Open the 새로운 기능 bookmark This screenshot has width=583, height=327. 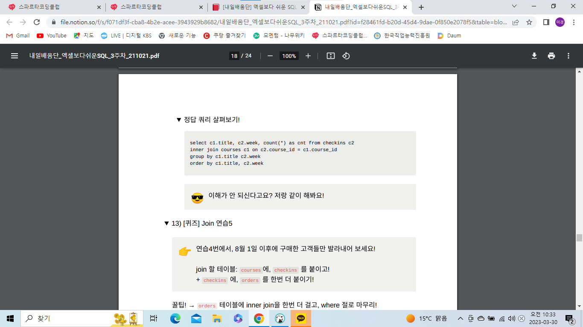pos(177,36)
